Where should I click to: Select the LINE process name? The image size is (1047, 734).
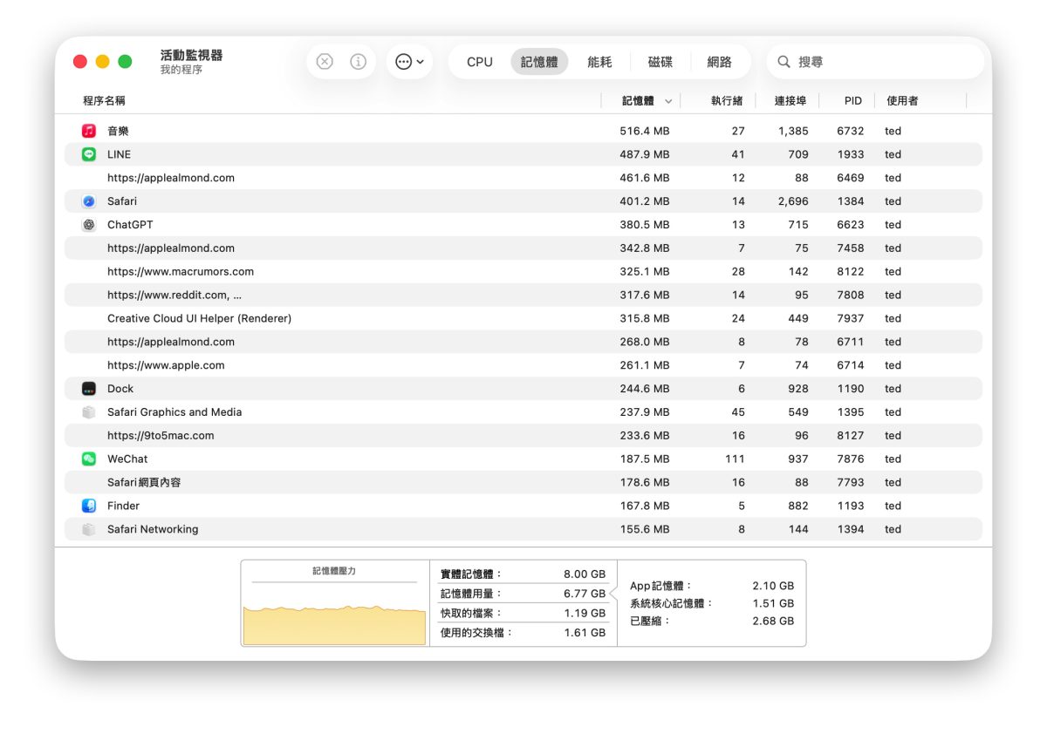coord(120,154)
